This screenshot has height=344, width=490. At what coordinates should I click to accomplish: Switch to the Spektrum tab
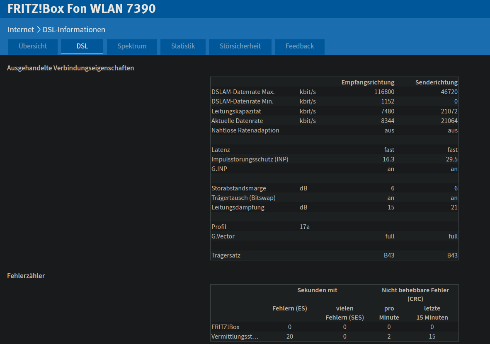click(132, 46)
